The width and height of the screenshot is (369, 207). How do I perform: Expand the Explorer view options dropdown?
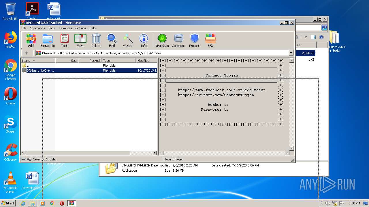tap(305, 37)
